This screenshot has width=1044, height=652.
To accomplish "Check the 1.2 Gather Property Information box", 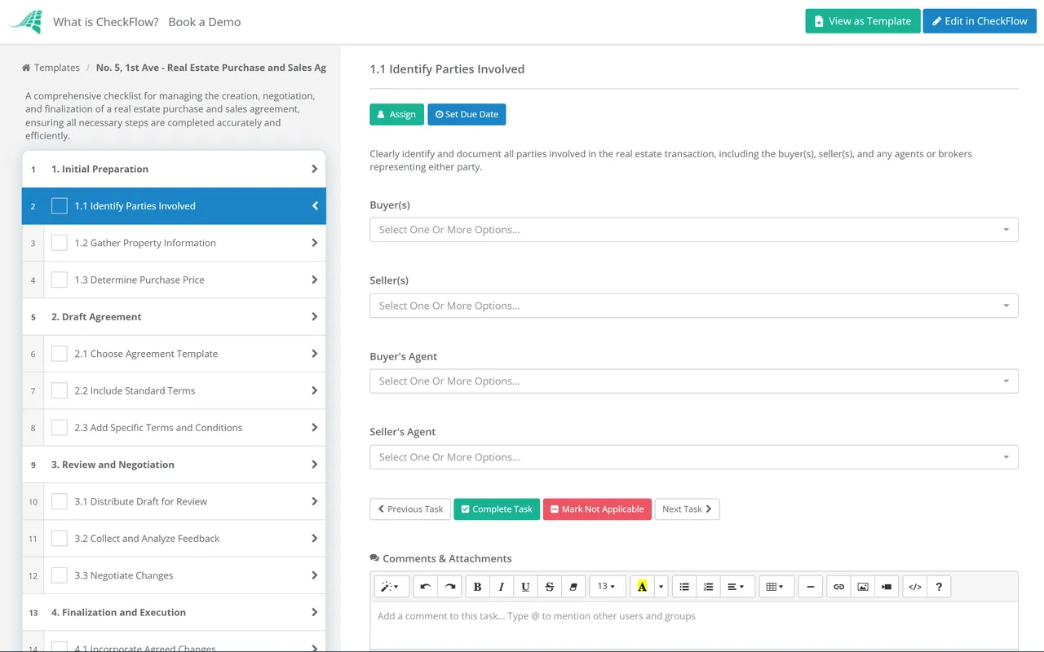I will (60, 243).
